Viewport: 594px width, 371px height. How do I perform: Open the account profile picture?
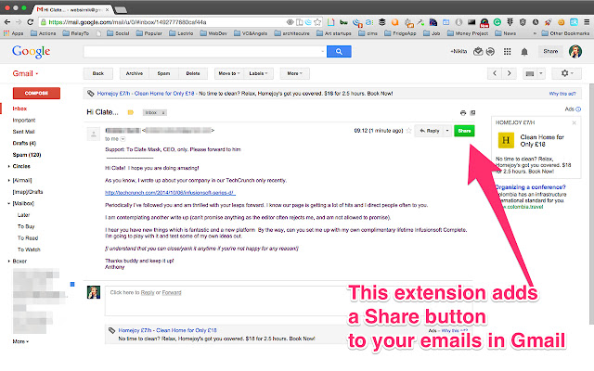coord(575,51)
